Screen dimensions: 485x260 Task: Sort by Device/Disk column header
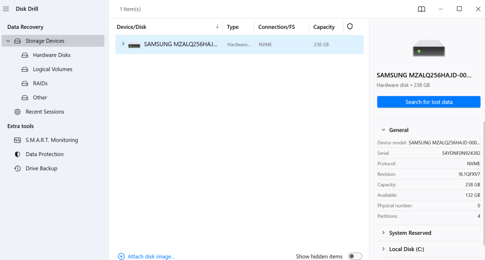click(x=132, y=27)
